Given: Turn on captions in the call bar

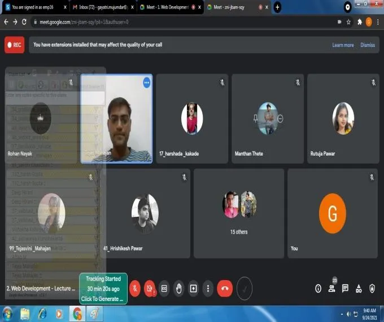Looking at the screenshot, I should pos(164,289).
